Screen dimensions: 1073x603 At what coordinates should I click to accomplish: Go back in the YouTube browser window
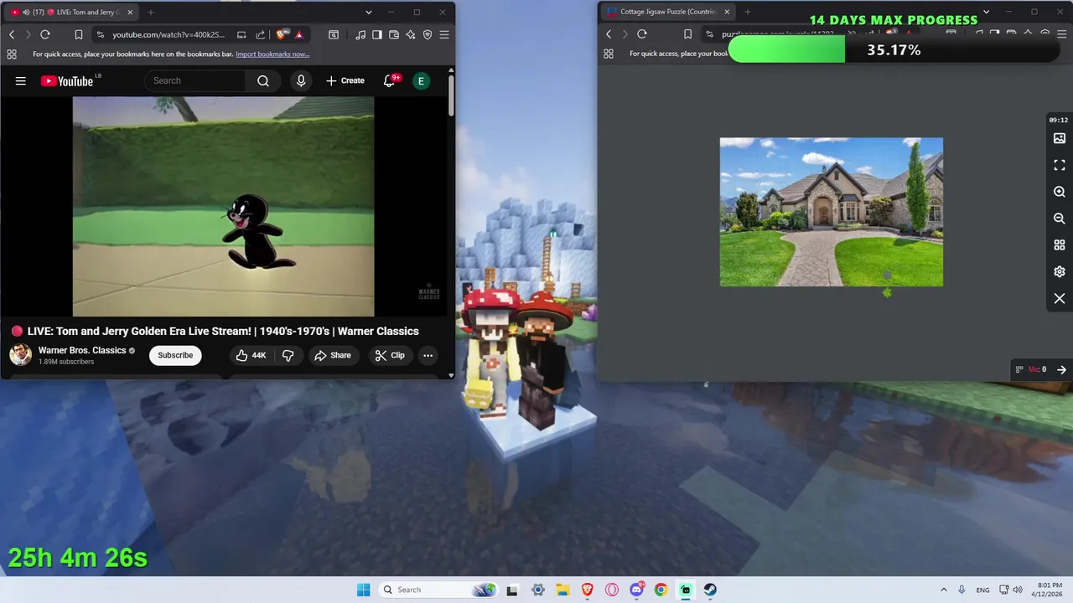click(x=12, y=34)
